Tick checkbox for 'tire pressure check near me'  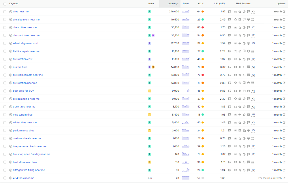5,146
